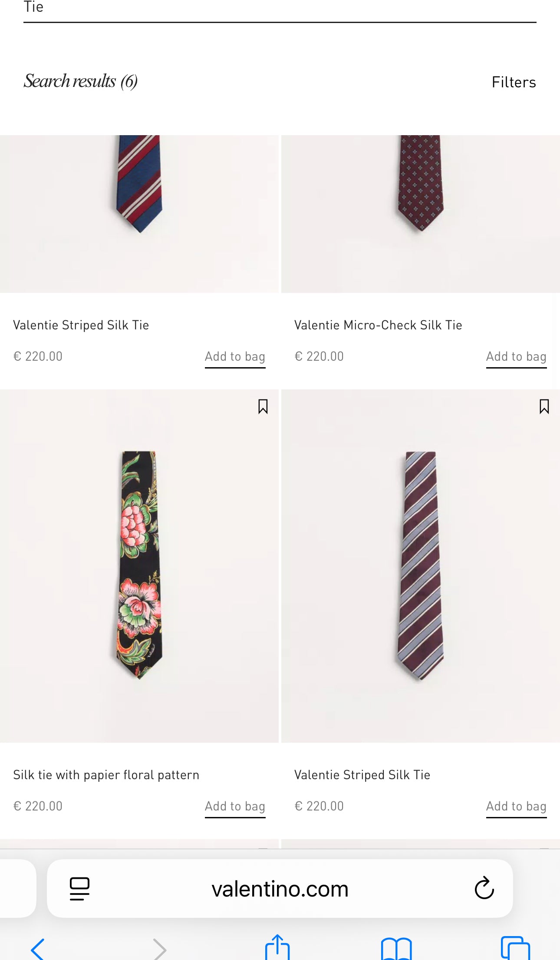Screen dimensions: 560x960
Task: Bookmark the papier floral pattern tie
Action: point(263,407)
